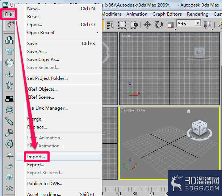Click the 3ds Max application logo
Image resolution: width=222 pixels, height=196 pixels.
coord(6,5)
